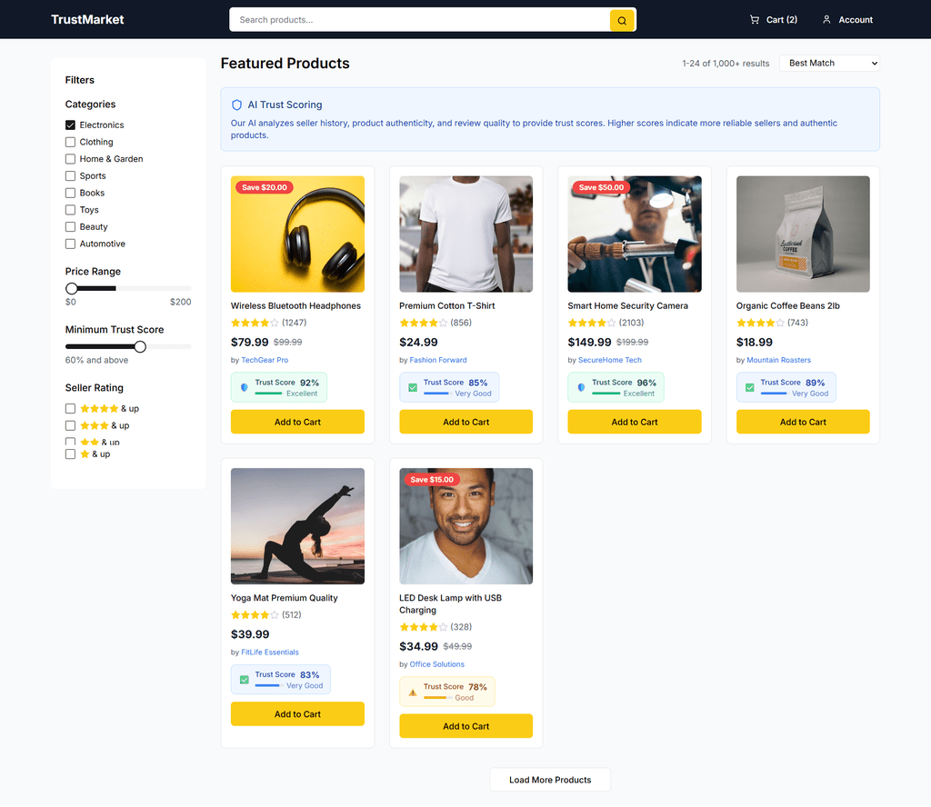Enable the Home & Garden category filter
Image resolution: width=931 pixels, height=807 pixels.
click(x=70, y=159)
